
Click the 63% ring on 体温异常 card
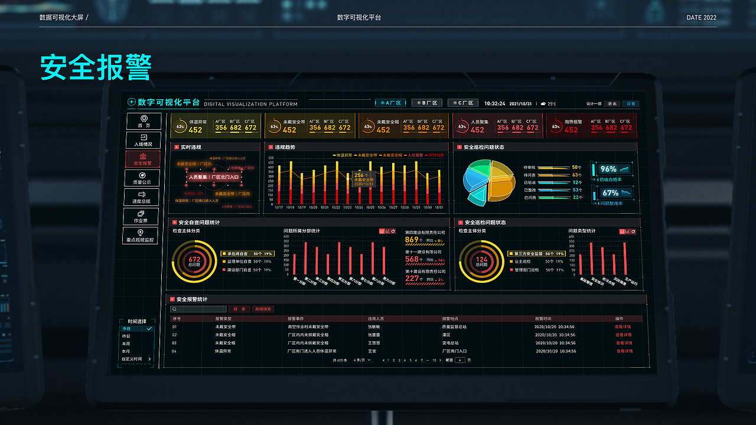coord(180,126)
